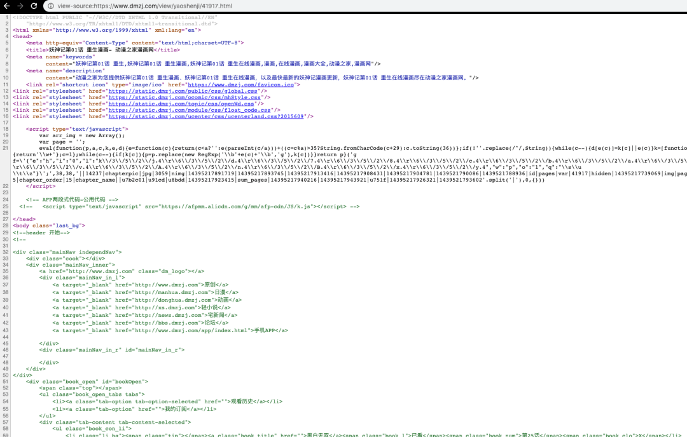Click the meta name="description" line
This screenshot has height=437, width=687.
[x=66, y=71]
